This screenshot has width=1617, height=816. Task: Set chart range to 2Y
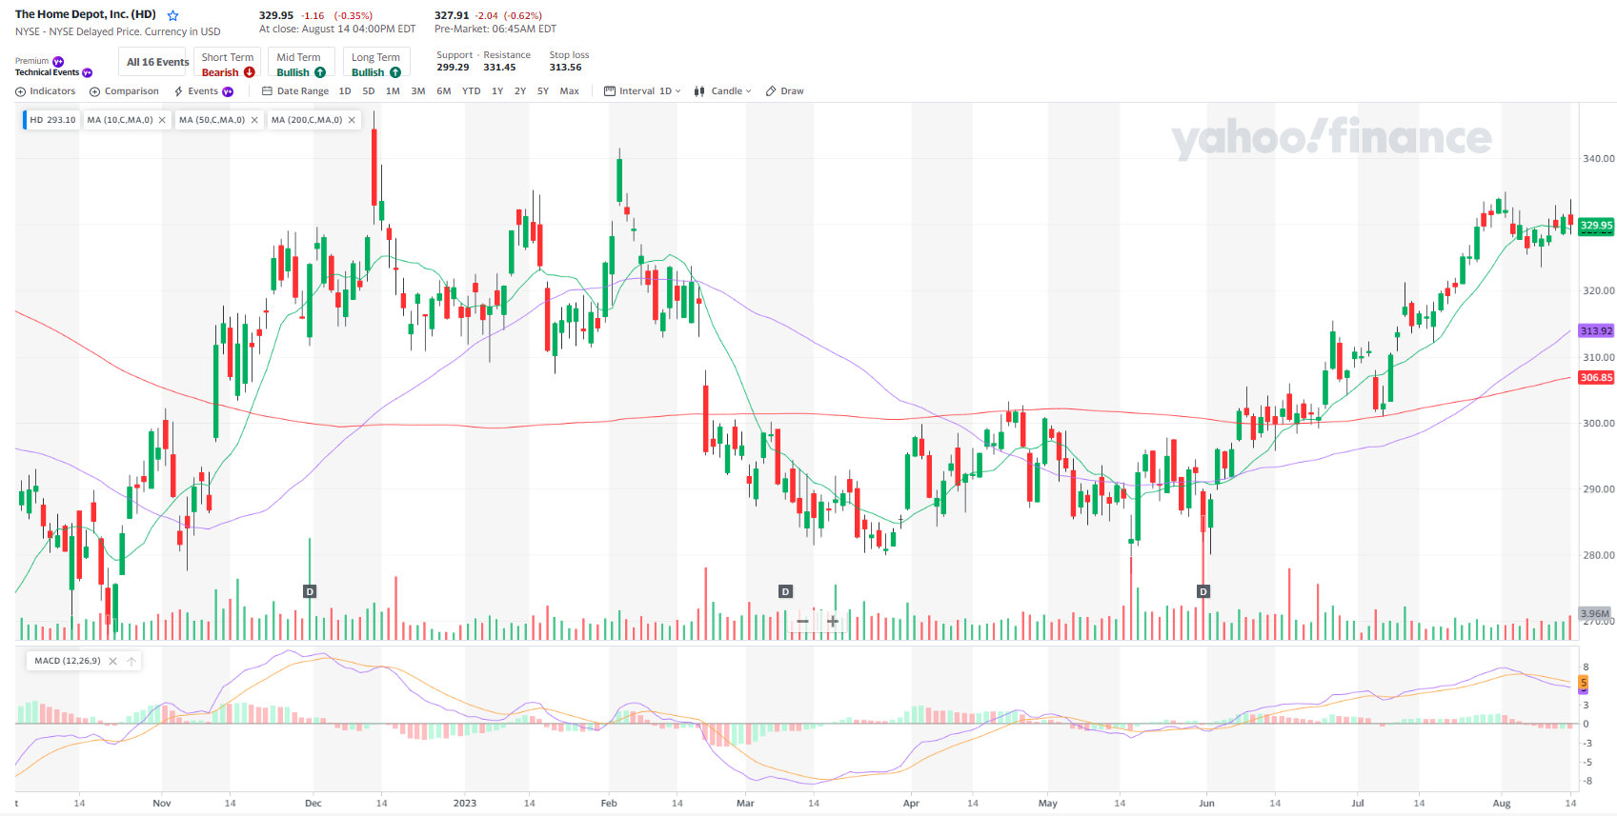pyautogui.click(x=520, y=91)
